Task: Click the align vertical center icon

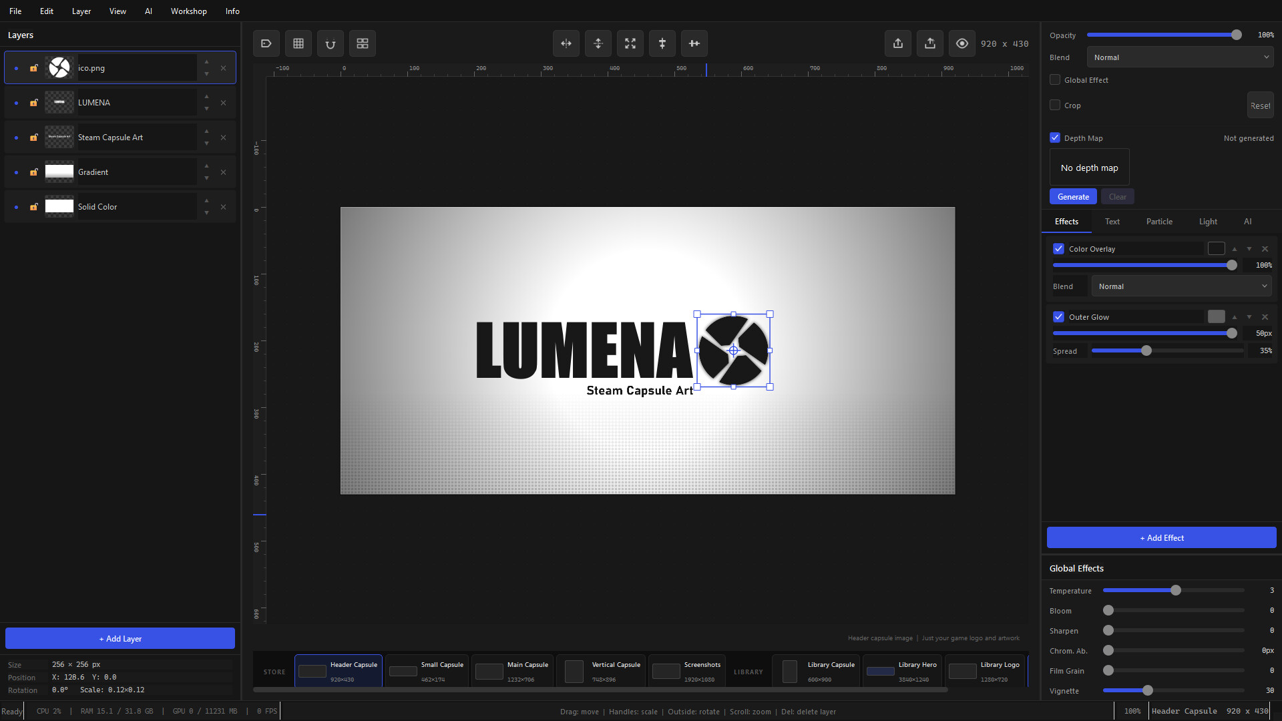Action: (x=598, y=43)
